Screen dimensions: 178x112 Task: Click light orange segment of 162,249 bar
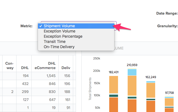click(151, 90)
